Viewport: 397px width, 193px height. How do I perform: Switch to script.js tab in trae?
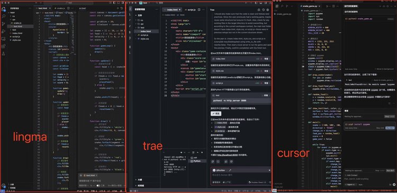point(190,9)
